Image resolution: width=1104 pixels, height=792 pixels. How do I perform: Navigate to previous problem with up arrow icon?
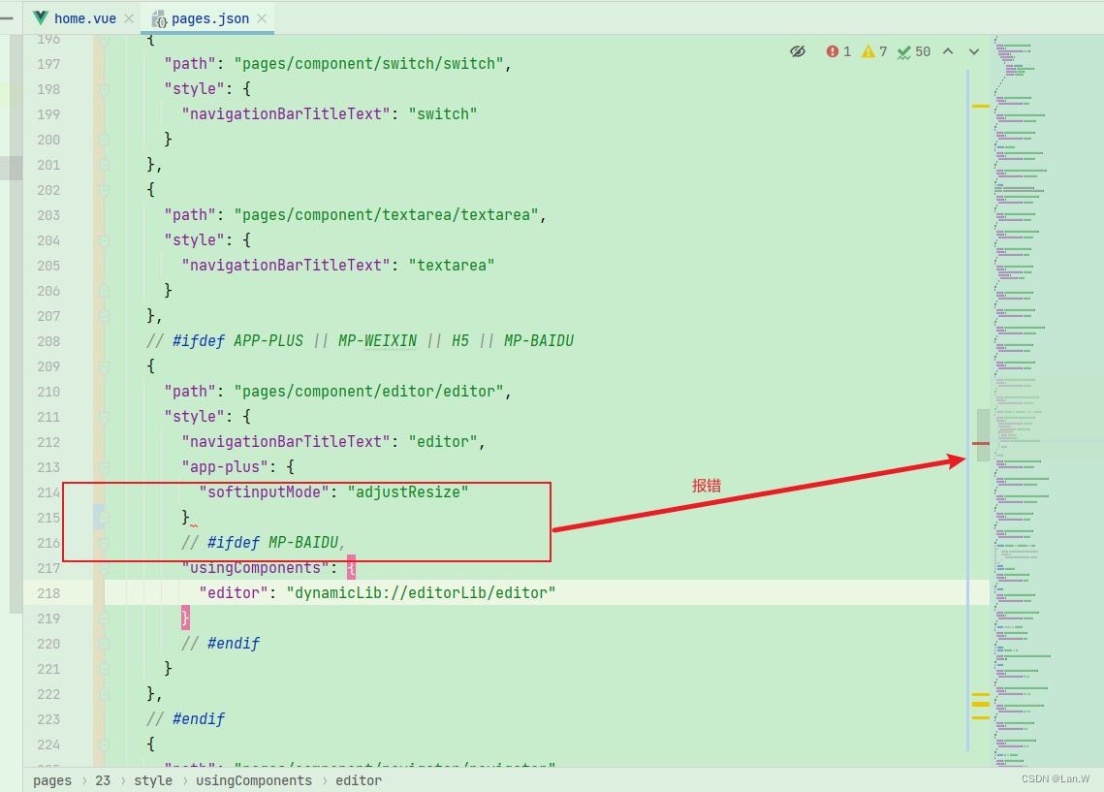[949, 51]
